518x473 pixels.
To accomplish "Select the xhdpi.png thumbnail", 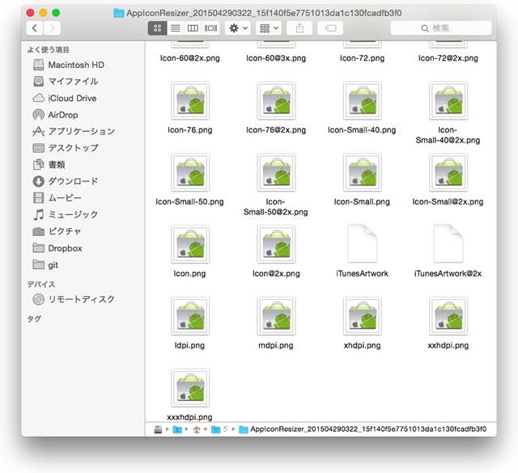I will point(363,316).
